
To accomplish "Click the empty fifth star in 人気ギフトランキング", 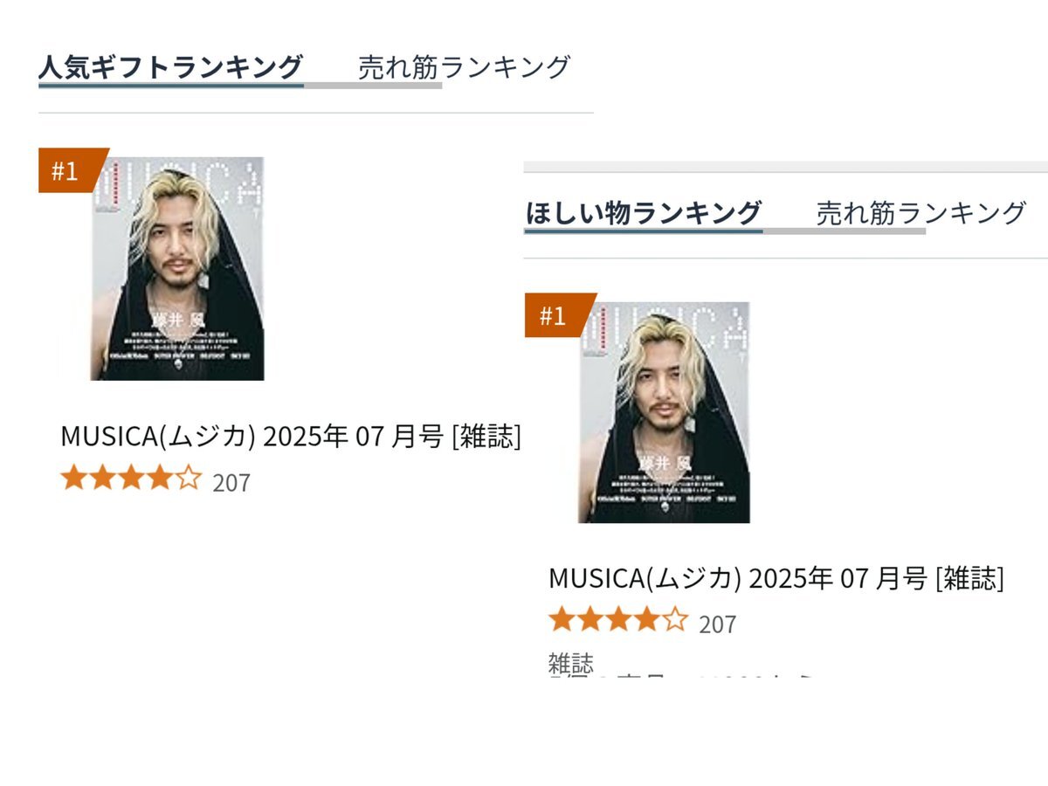I will (x=189, y=479).
